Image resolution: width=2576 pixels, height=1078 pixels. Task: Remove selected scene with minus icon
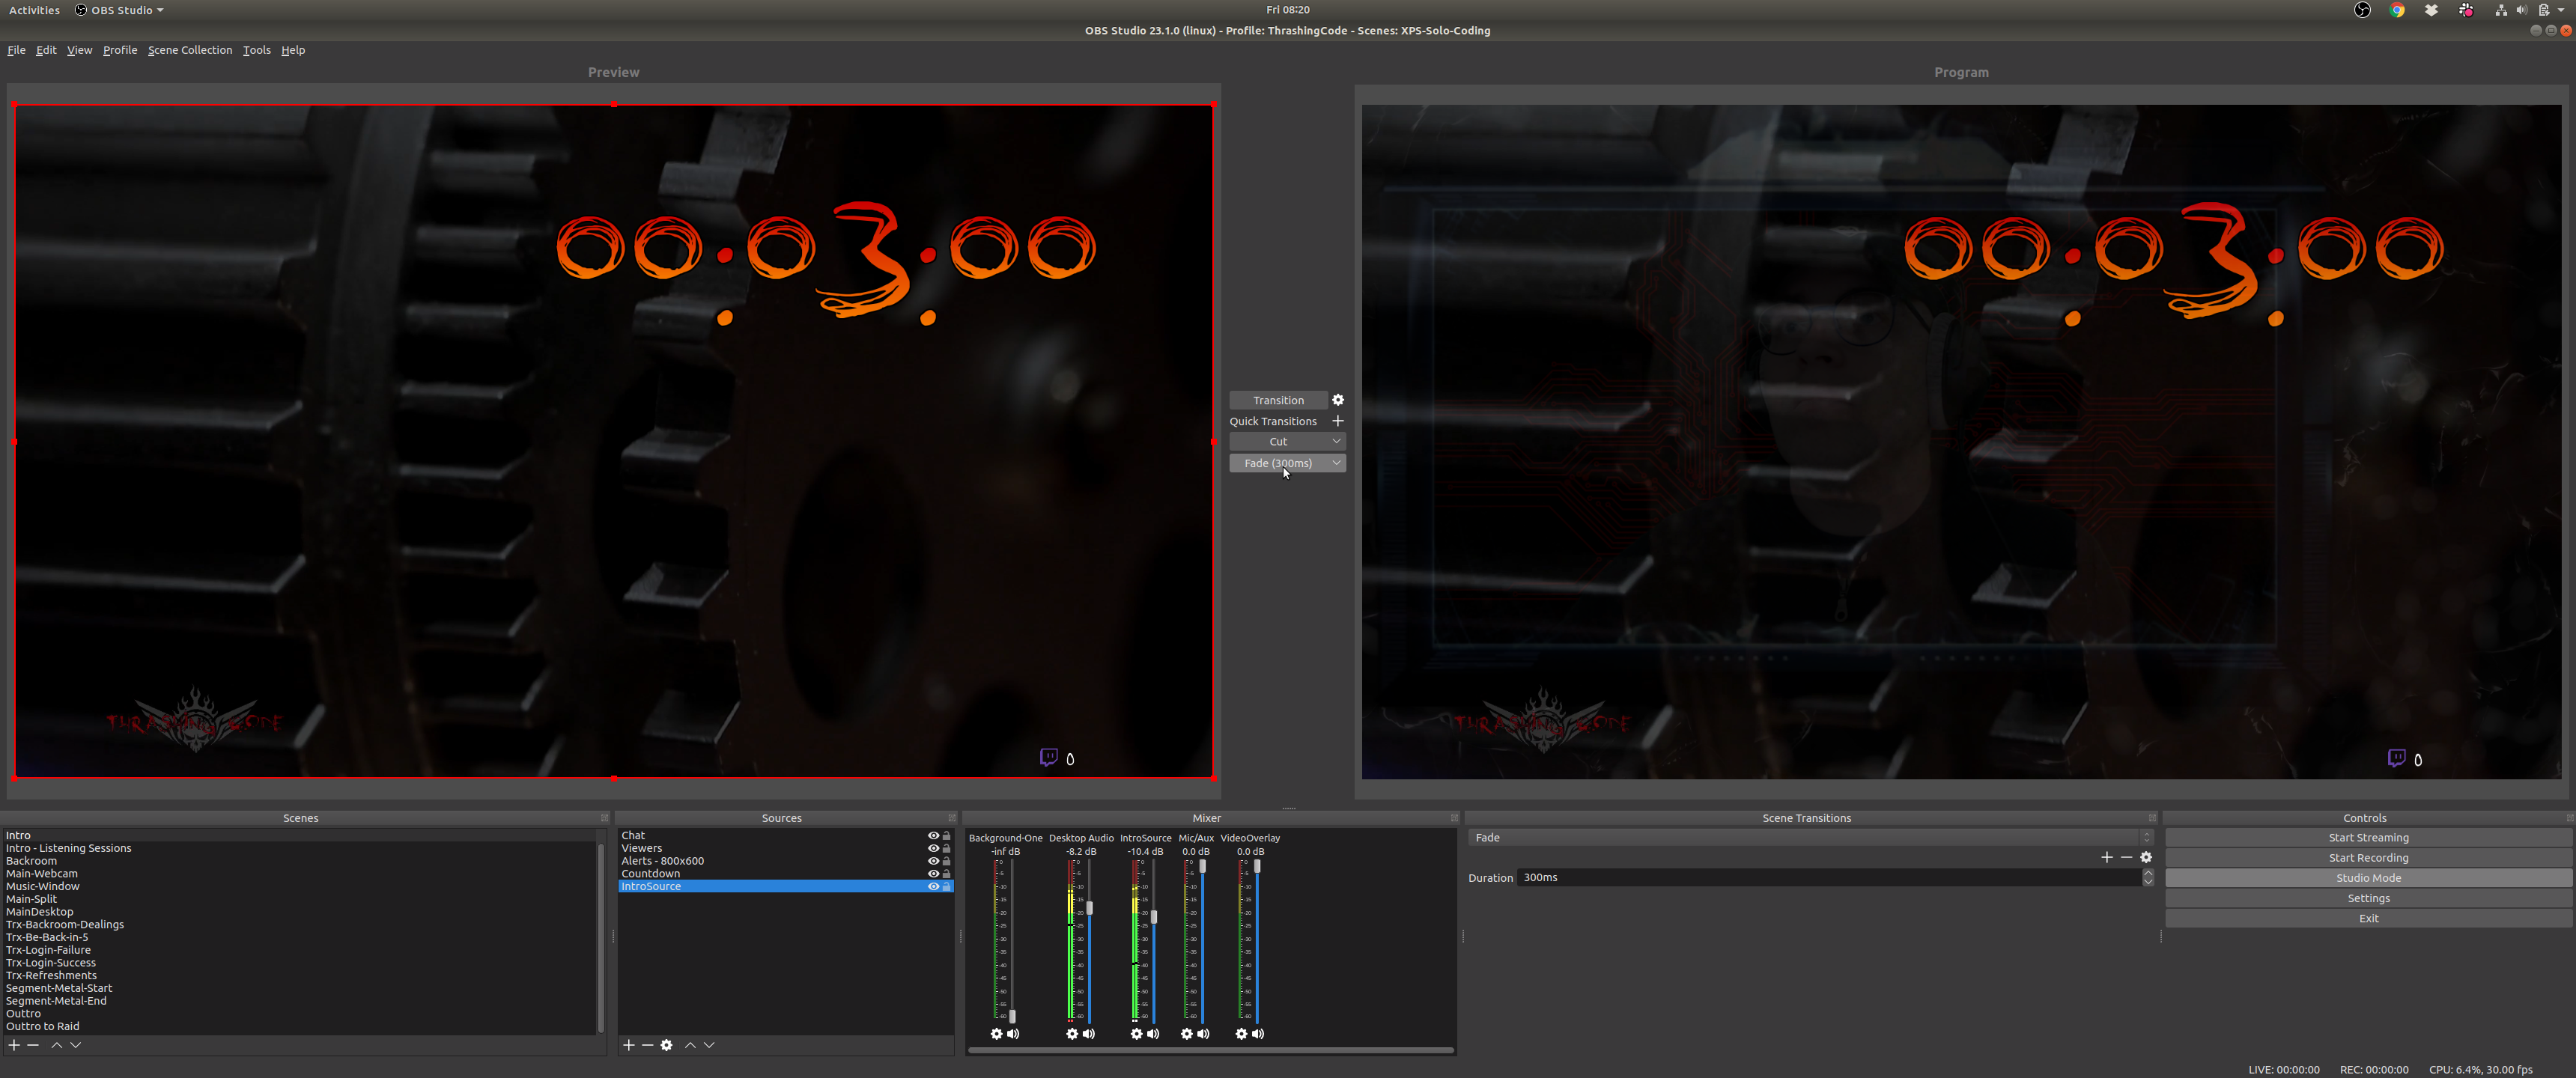tap(33, 1045)
